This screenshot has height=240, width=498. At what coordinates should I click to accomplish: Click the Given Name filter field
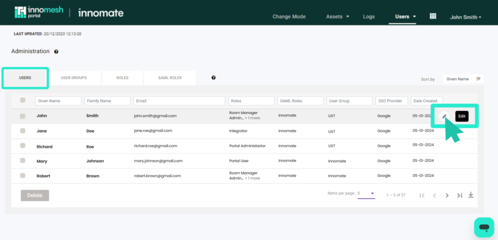click(x=58, y=101)
